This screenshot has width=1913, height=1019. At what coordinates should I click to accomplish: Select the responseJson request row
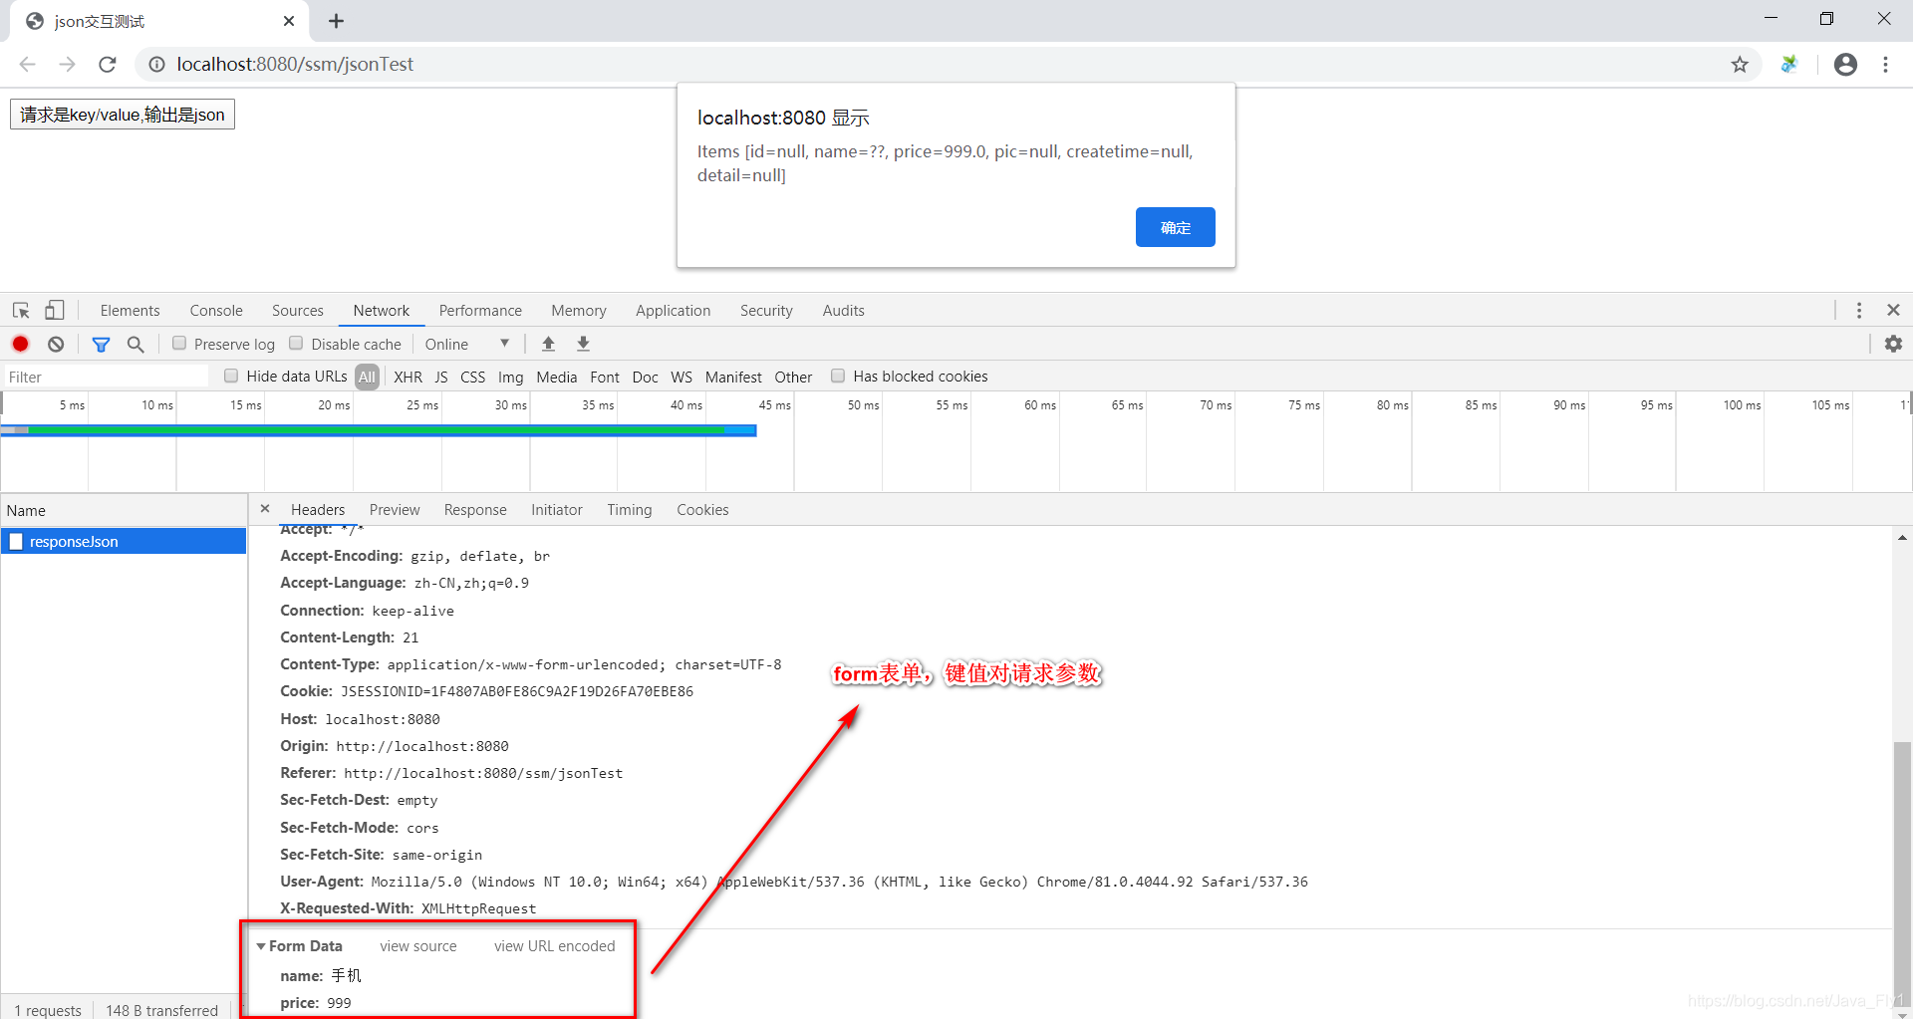124,541
